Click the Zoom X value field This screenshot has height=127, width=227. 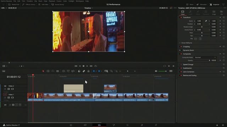click(199, 21)
